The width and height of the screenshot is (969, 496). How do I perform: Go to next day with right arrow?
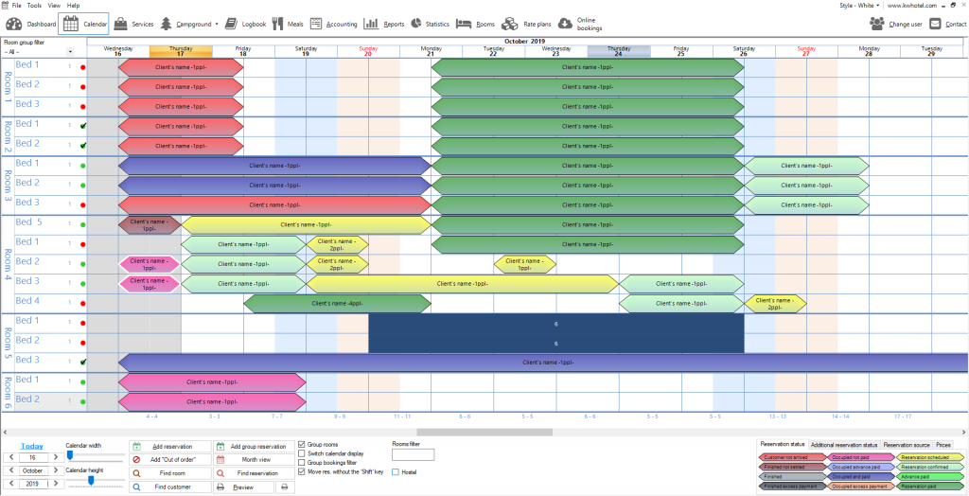click(55, 457)
